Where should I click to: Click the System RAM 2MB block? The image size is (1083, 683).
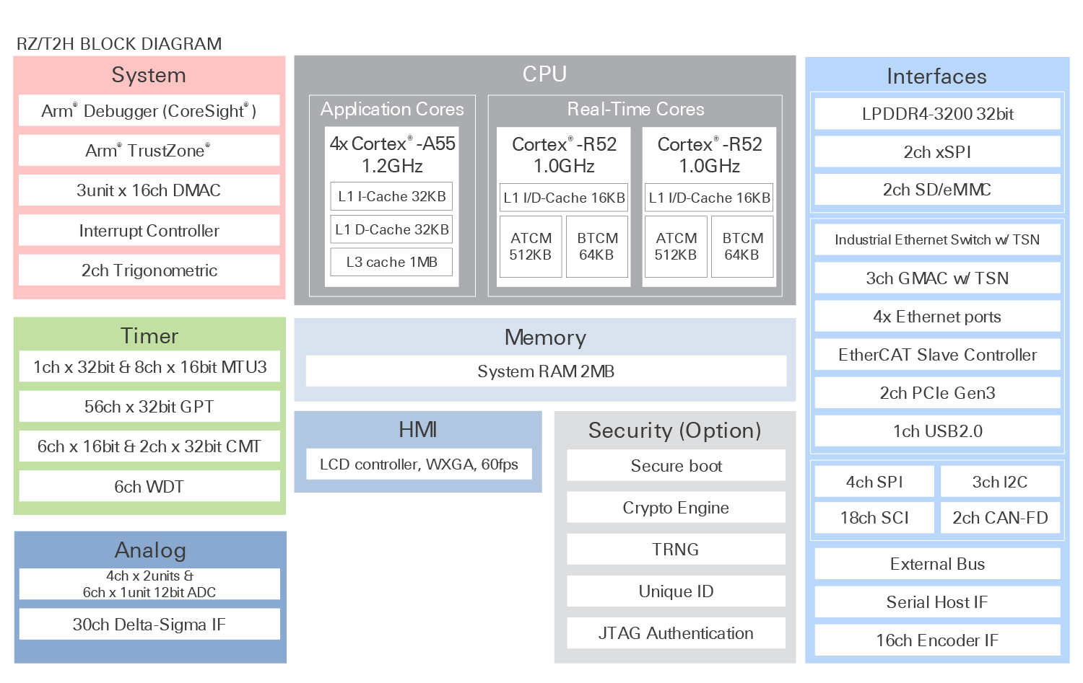tap(546, 371)
